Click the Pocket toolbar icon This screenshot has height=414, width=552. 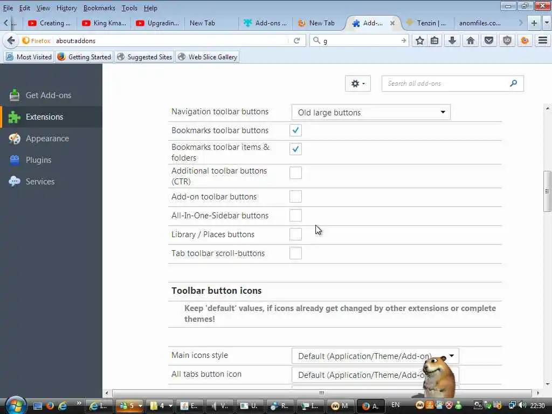click(x=488, y=41)
